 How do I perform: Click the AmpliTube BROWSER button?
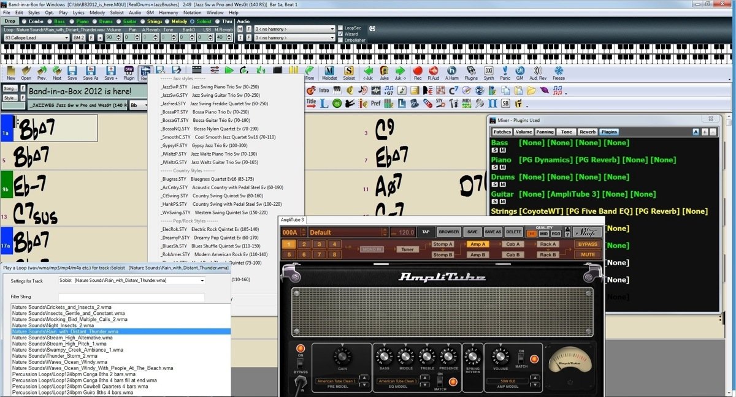449,232
